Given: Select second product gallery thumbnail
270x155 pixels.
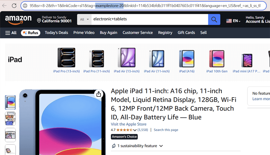Looking at the screenshot, I should [10, 119].
